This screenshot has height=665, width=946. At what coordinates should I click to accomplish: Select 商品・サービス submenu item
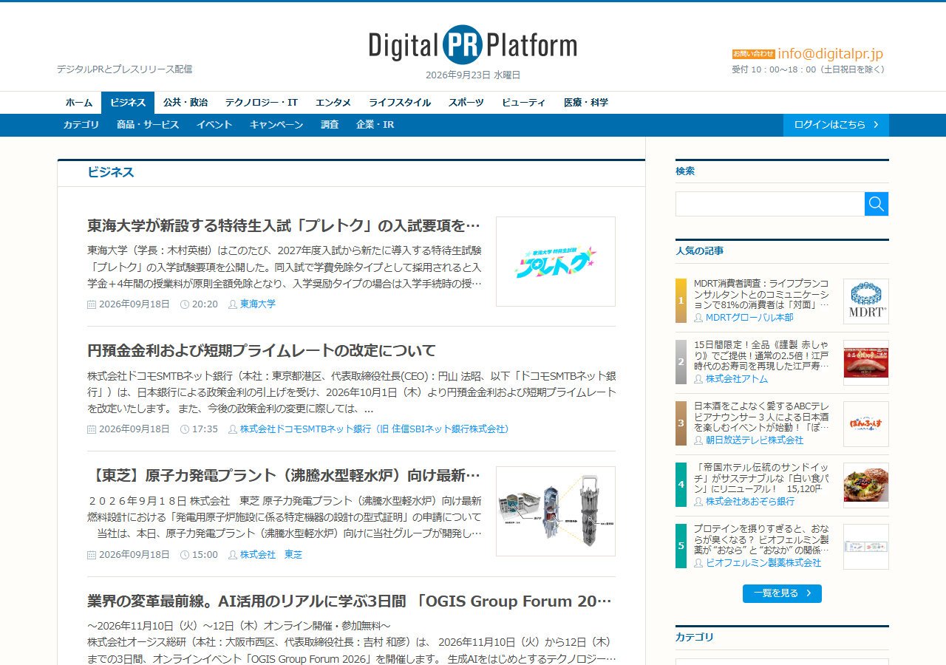[148, 125]
